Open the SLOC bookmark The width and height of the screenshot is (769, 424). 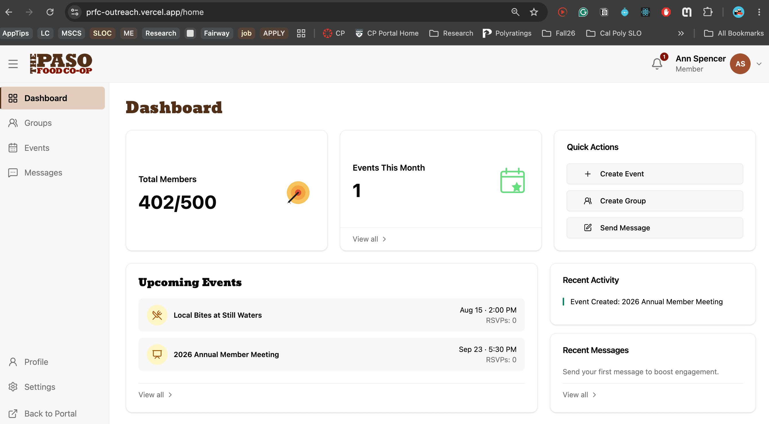(x=102, y=33)
